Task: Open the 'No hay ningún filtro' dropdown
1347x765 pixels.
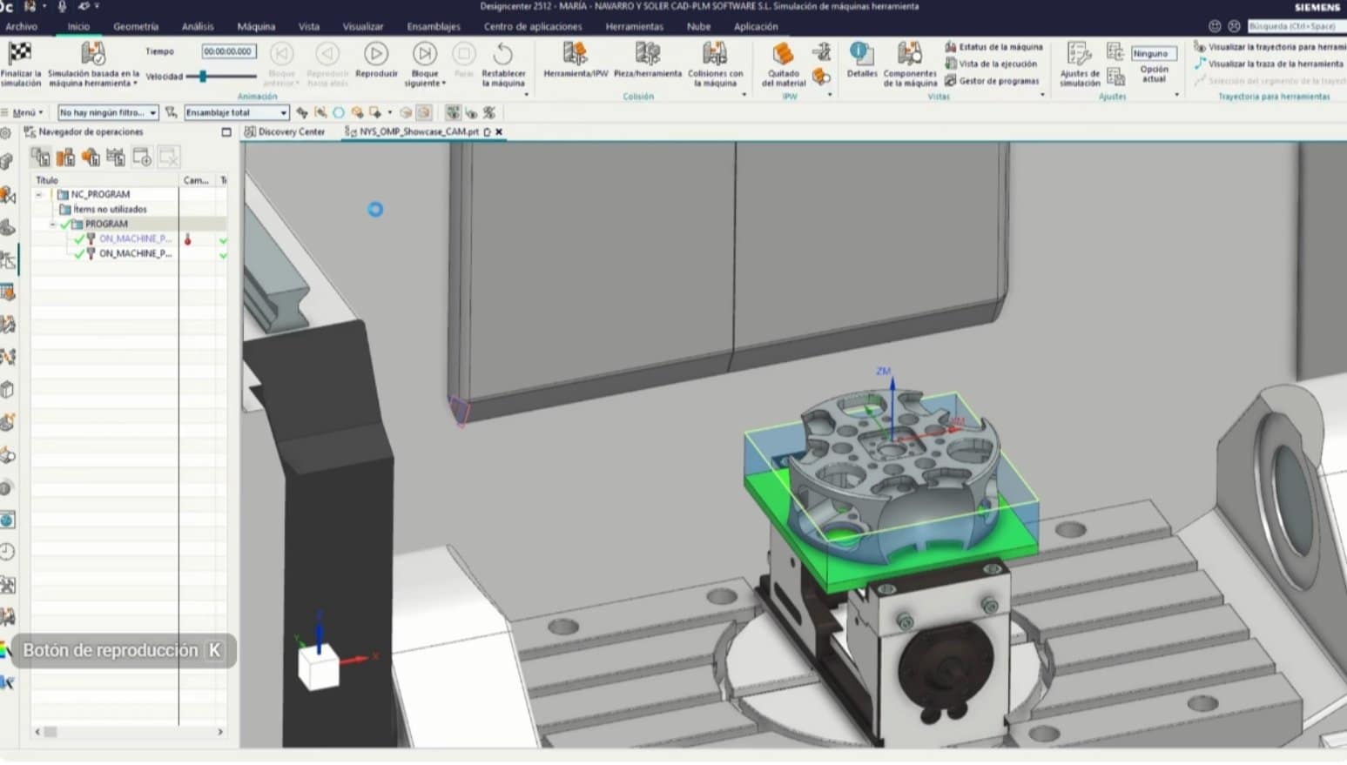Action: [x=105, y=111]
